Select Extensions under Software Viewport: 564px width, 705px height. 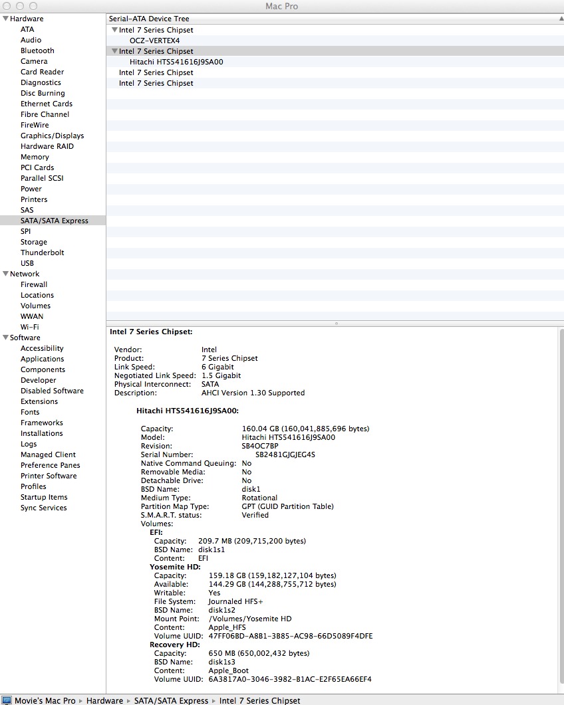[x=39, y=401]
